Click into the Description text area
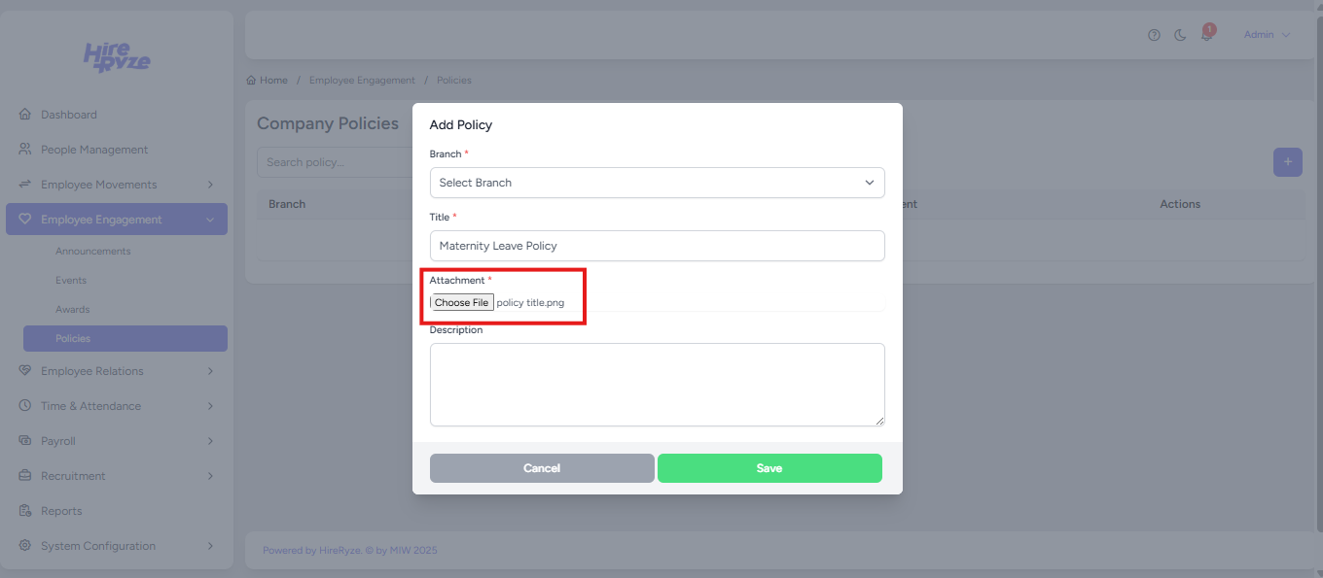 point(657,384)
